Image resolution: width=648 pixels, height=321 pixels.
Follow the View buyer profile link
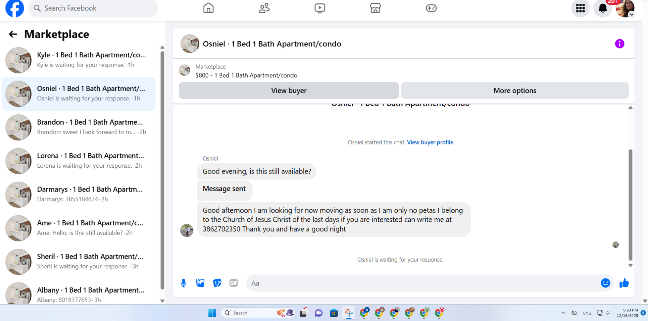point(430,142)
